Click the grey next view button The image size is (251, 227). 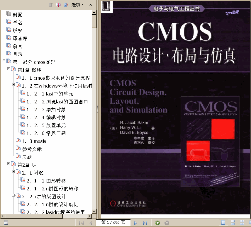click(x=167, y=223)
